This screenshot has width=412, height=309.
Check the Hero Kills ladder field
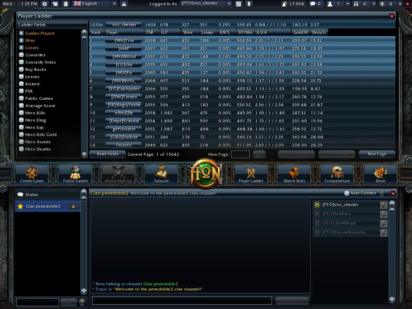click(22, 113)
